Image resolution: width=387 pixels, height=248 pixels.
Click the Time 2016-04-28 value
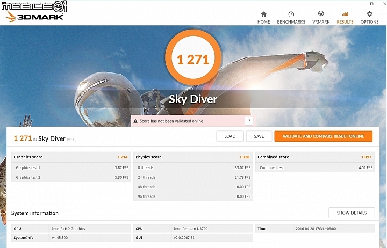tap(316, 229)
